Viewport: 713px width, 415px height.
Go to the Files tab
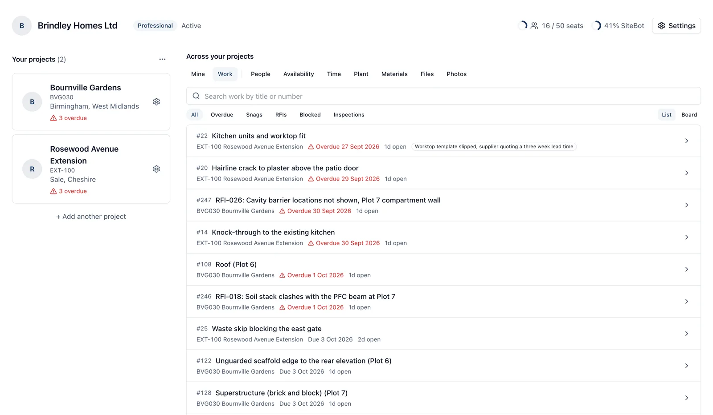coord(427,74)
